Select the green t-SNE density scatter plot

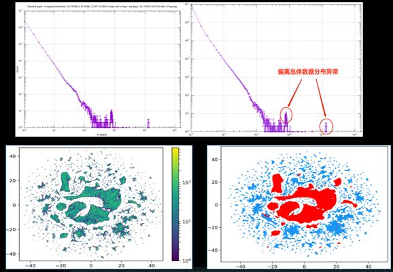click(x=91, y=204)
